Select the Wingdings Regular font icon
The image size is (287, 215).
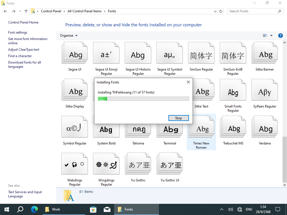(x=106, y=165)
